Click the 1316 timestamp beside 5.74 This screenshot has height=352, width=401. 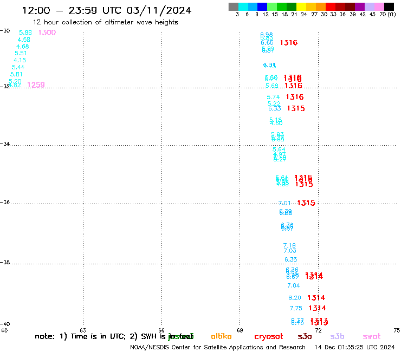point(295,97)
